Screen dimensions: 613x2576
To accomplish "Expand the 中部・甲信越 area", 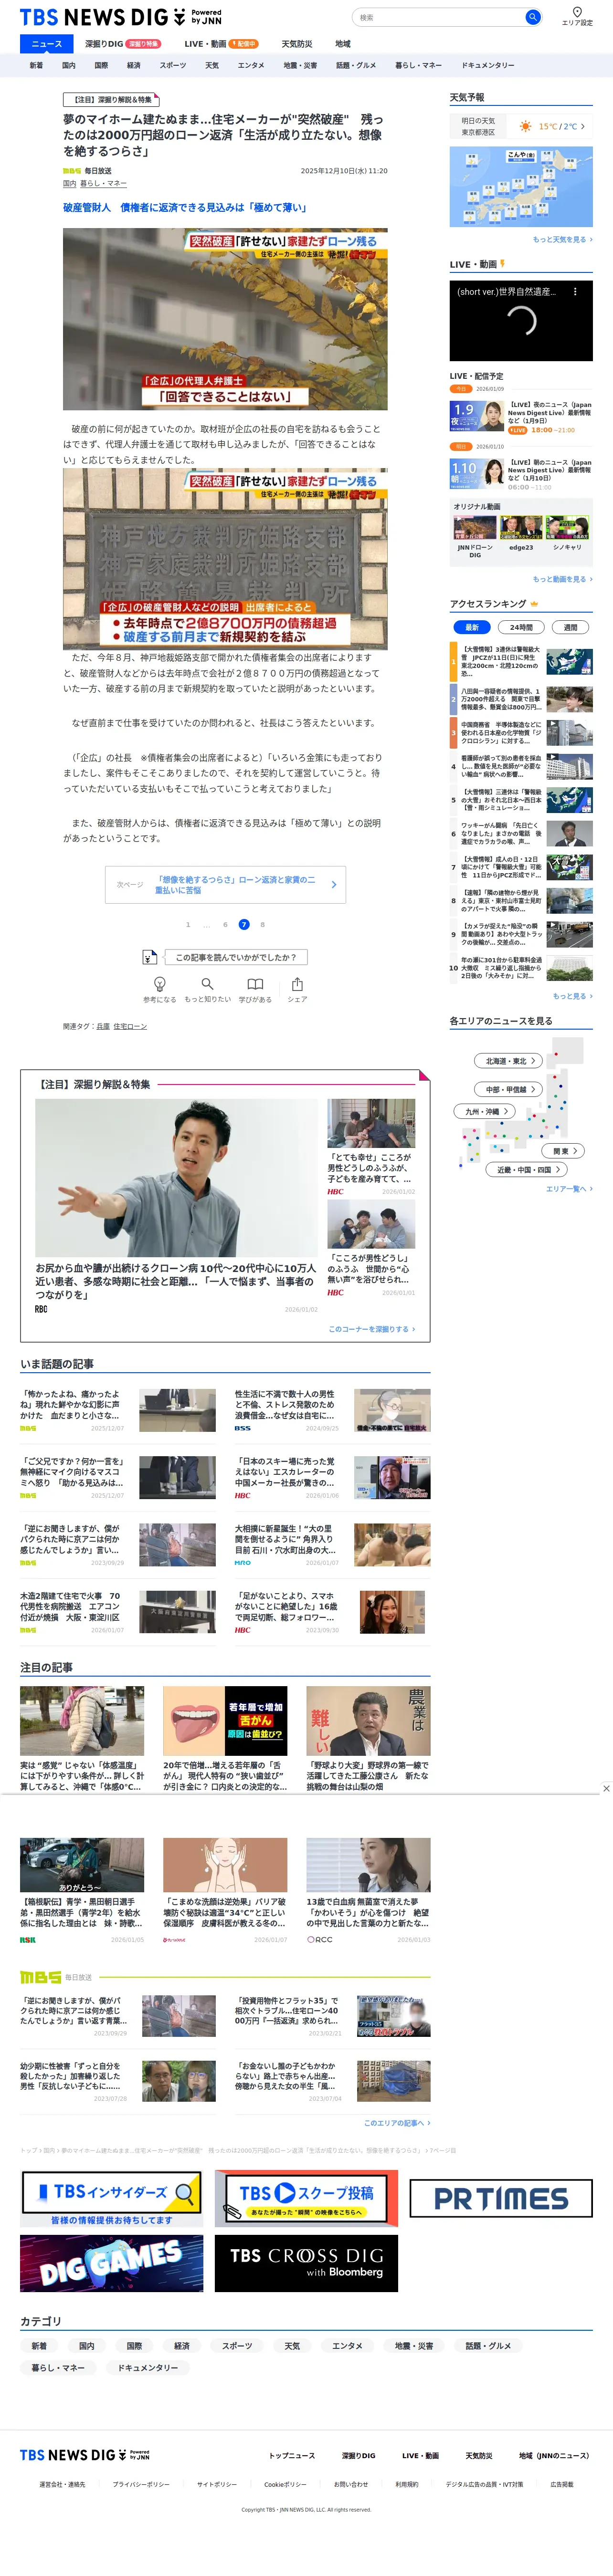I will [x=509, y=1089].
